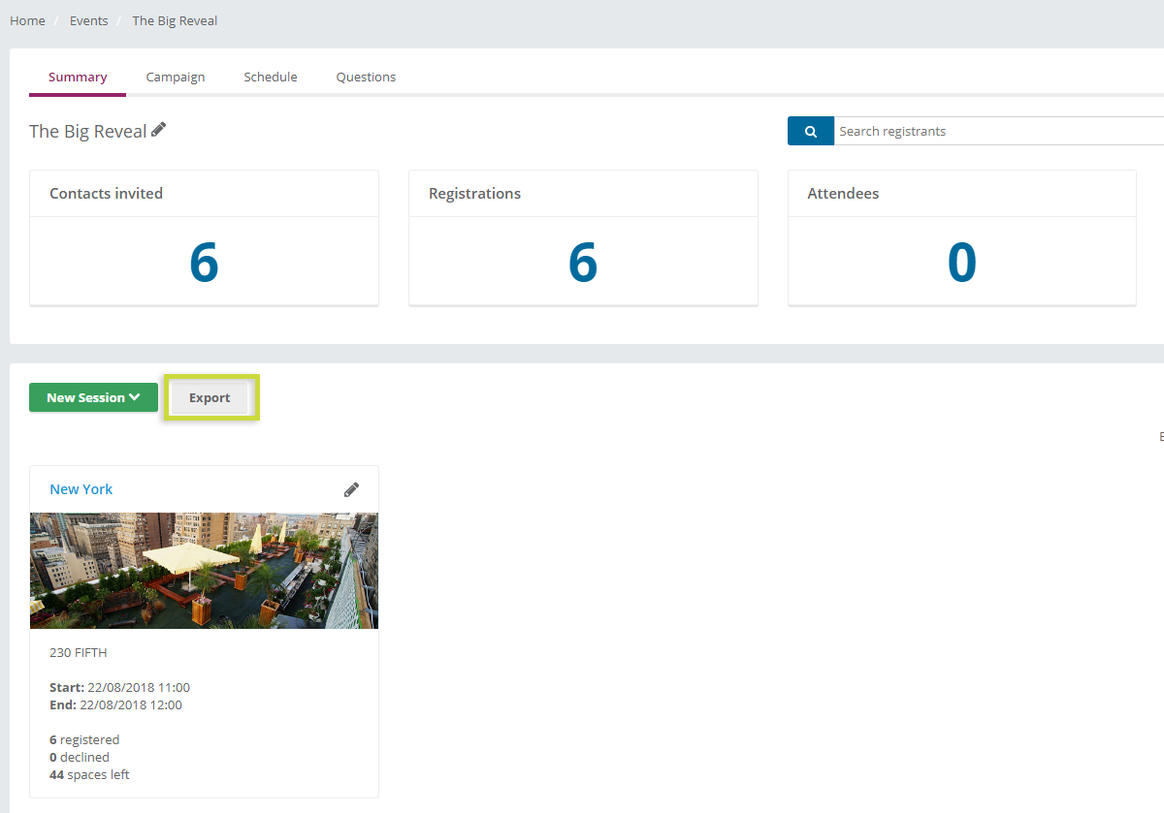Viewport: 1164px width, 813px height.
Task: Click the 0 declined text
Action: [x=80, y=757]
